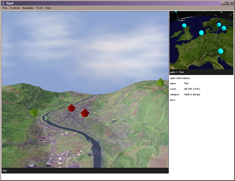The height and width of the screenshot is (181, 235).
Task: Click the green arrow marker on the right hilltop
Action: (160, 82)
